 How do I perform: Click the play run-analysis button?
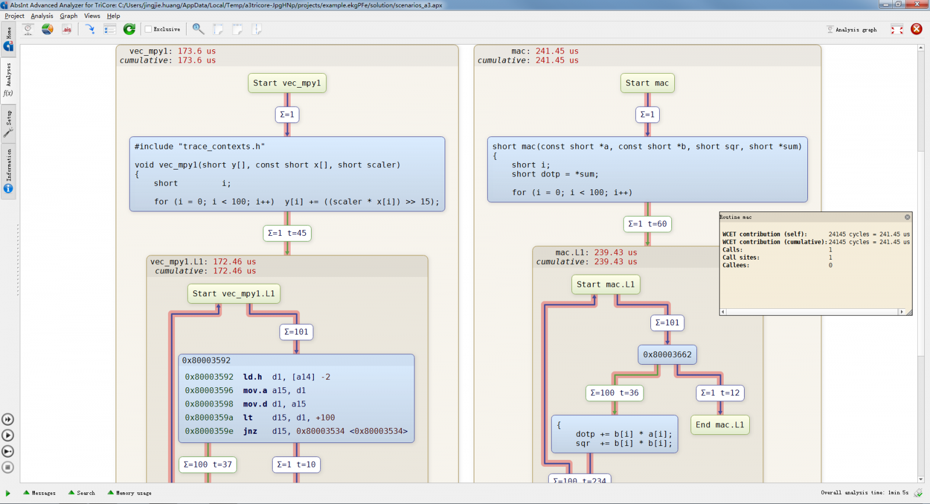[x=8, y=435]
